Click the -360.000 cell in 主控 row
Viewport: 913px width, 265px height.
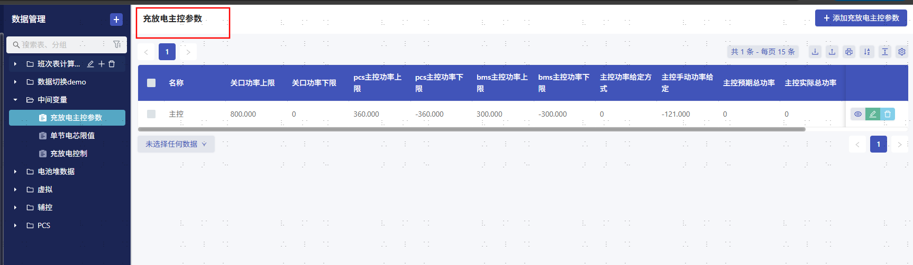(430, 114)
